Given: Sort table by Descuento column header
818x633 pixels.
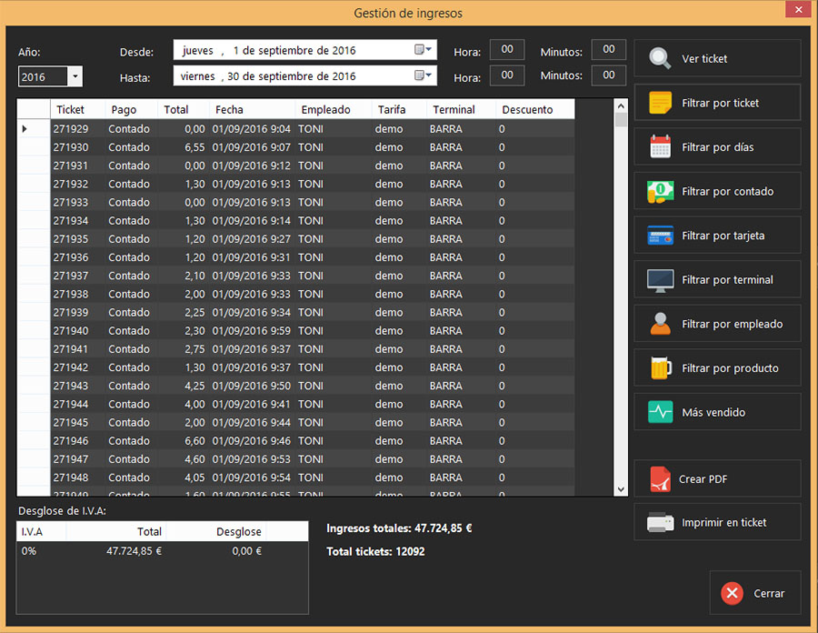Looking at the screenshot, I should pyautogui.click(x=535, y=109).
